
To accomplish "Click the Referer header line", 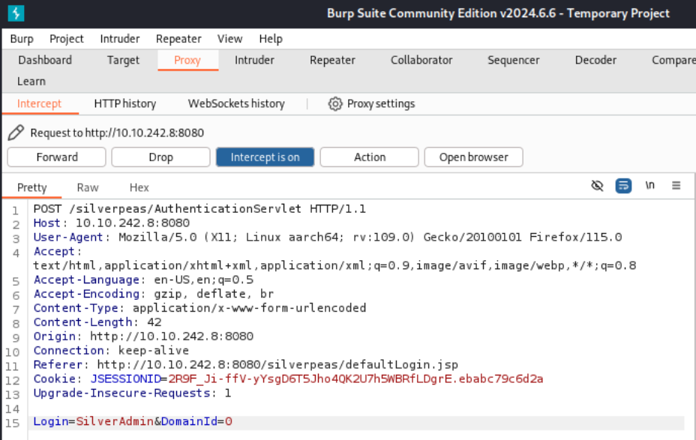I will [246, 365].
